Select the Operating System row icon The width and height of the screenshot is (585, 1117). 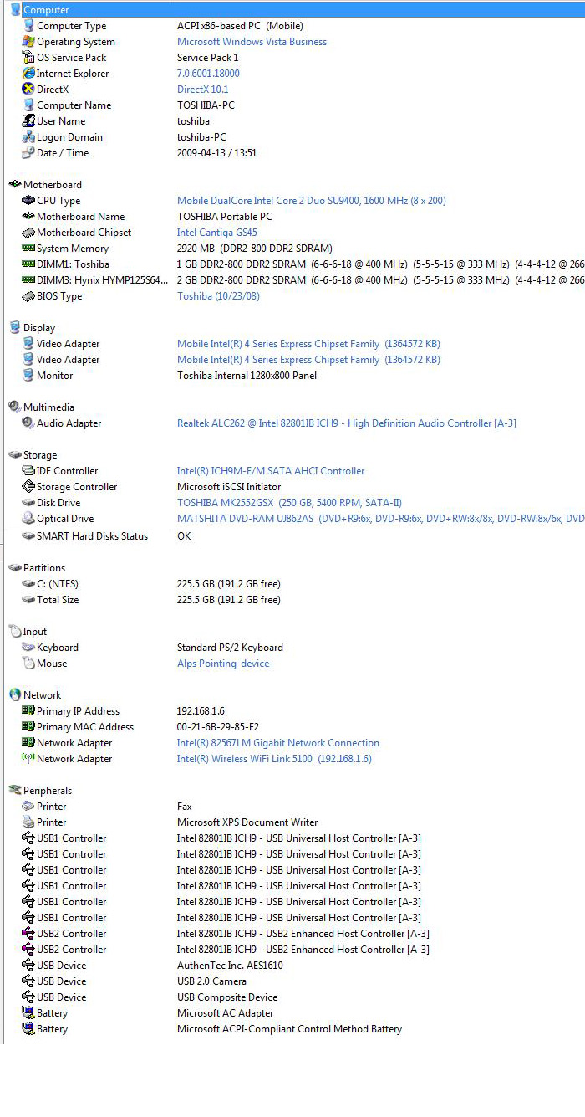[28, 42]
